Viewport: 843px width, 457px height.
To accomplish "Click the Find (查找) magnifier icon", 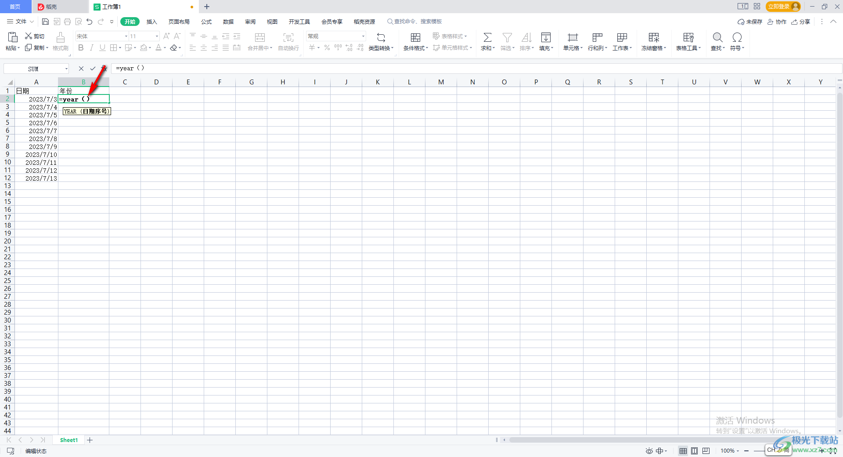I will (x=717, y=37).
